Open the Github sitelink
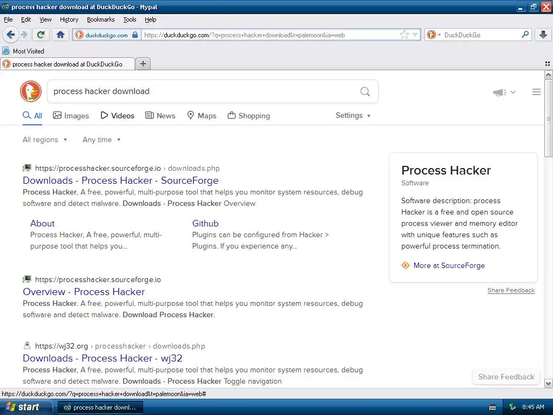This screenshot has height=415, width=553. click(x=205, y=223)
